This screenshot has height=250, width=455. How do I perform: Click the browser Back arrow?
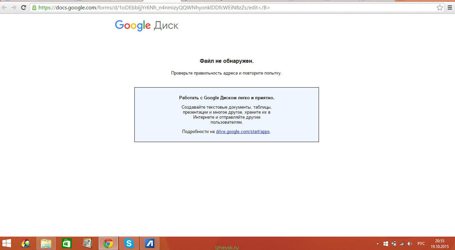click(5, 7)
